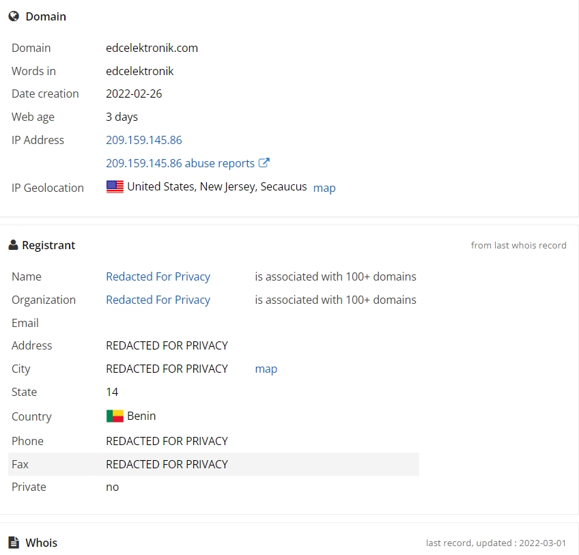This screenshot has height=555, width=579.
Task: Open the 209.159.145.86 abuse reports link
Action: point(180,163)
